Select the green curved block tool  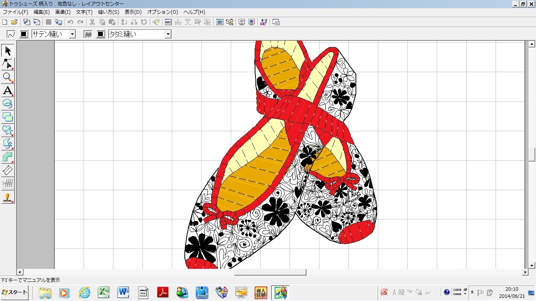tap(8, 157)
